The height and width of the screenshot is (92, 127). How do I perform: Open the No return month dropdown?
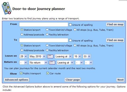(x=38, y=63)
